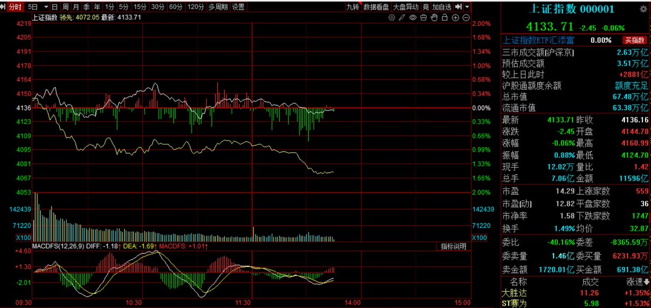Click the 领先 value 4072.05
Screen dimensions: 651x308
point(87,17)
